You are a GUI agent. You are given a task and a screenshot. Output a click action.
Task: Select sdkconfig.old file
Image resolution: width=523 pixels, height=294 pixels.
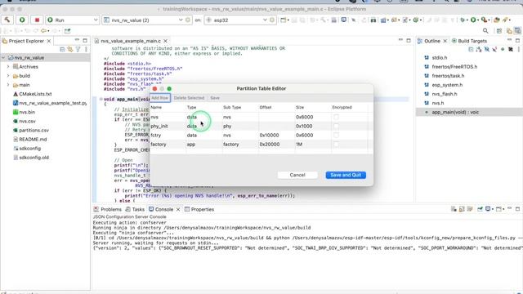34,158
